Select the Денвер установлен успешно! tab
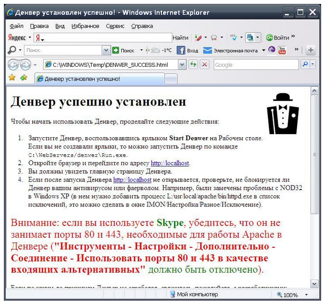This screenshot has height=305, width=325. pyautogui.click(x=99, y=79)
